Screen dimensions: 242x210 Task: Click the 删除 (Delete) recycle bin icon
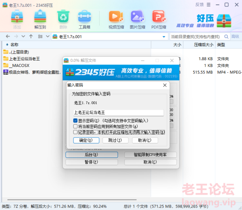(63, 19)
